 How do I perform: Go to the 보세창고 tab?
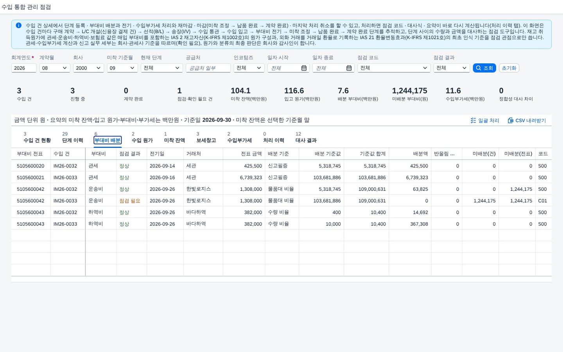click(206, 140)
